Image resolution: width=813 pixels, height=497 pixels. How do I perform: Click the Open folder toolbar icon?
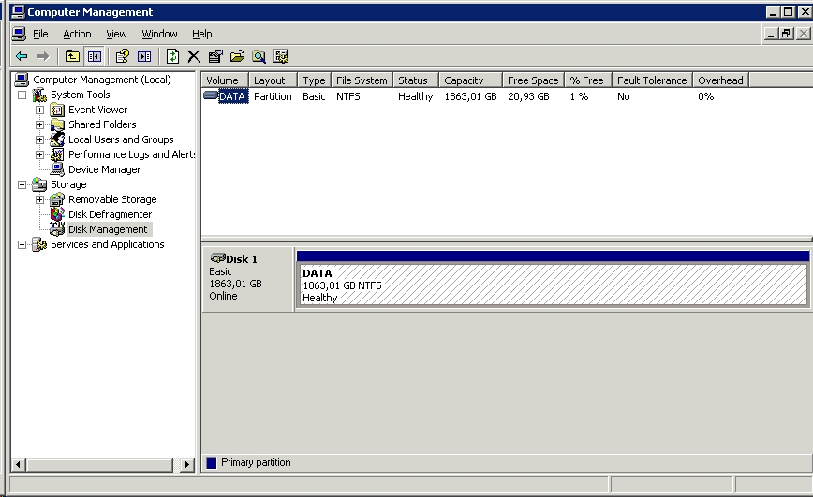pyautogui.click(x=237, y=56)
